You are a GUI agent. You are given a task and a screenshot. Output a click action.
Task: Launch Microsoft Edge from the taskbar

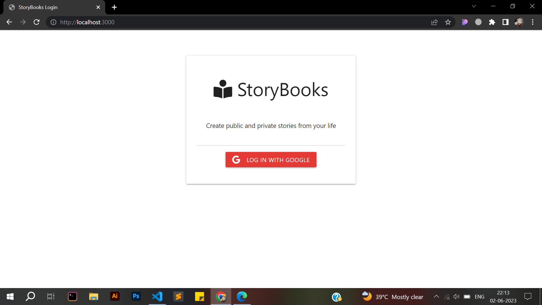tap(242, 297)
